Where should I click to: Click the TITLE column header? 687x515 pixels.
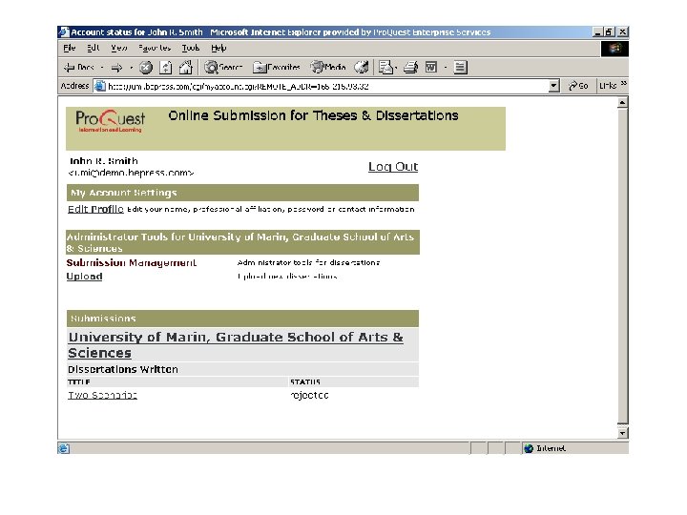pyautogui.click(x=79, y=381)
